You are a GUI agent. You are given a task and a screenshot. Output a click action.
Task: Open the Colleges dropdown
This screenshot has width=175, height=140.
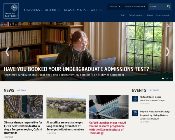[115, 7]
